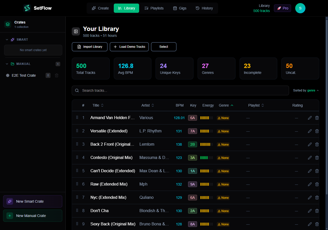328x230 pixels.
Task: Delete 'Versatile (Extended)' using its trash icon
Action: click(x=317, y=131)
